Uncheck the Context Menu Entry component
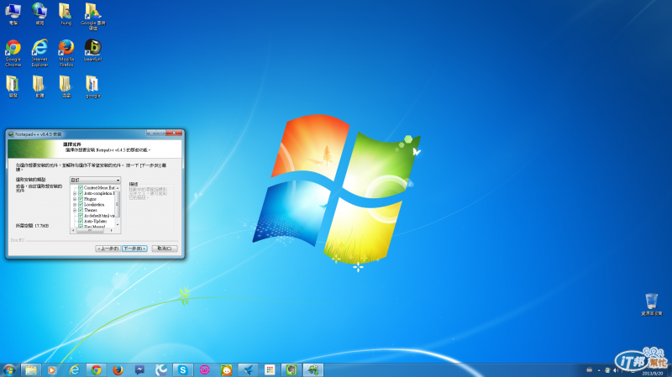 (x=81, y=187)
